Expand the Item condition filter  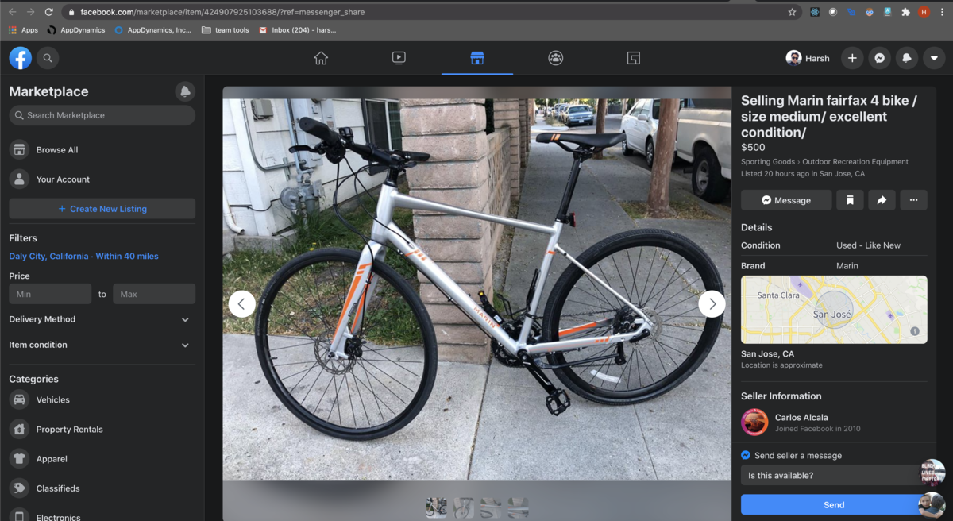tap(100, 345)
